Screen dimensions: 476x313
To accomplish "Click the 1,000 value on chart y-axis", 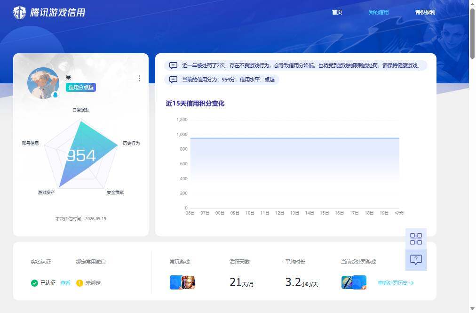I will 182,134.
